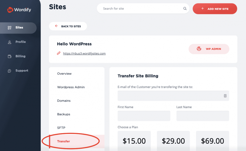Choose the $29.00 plan card
This screenshot has height=151, width=246.
click(x=173, y=141)
